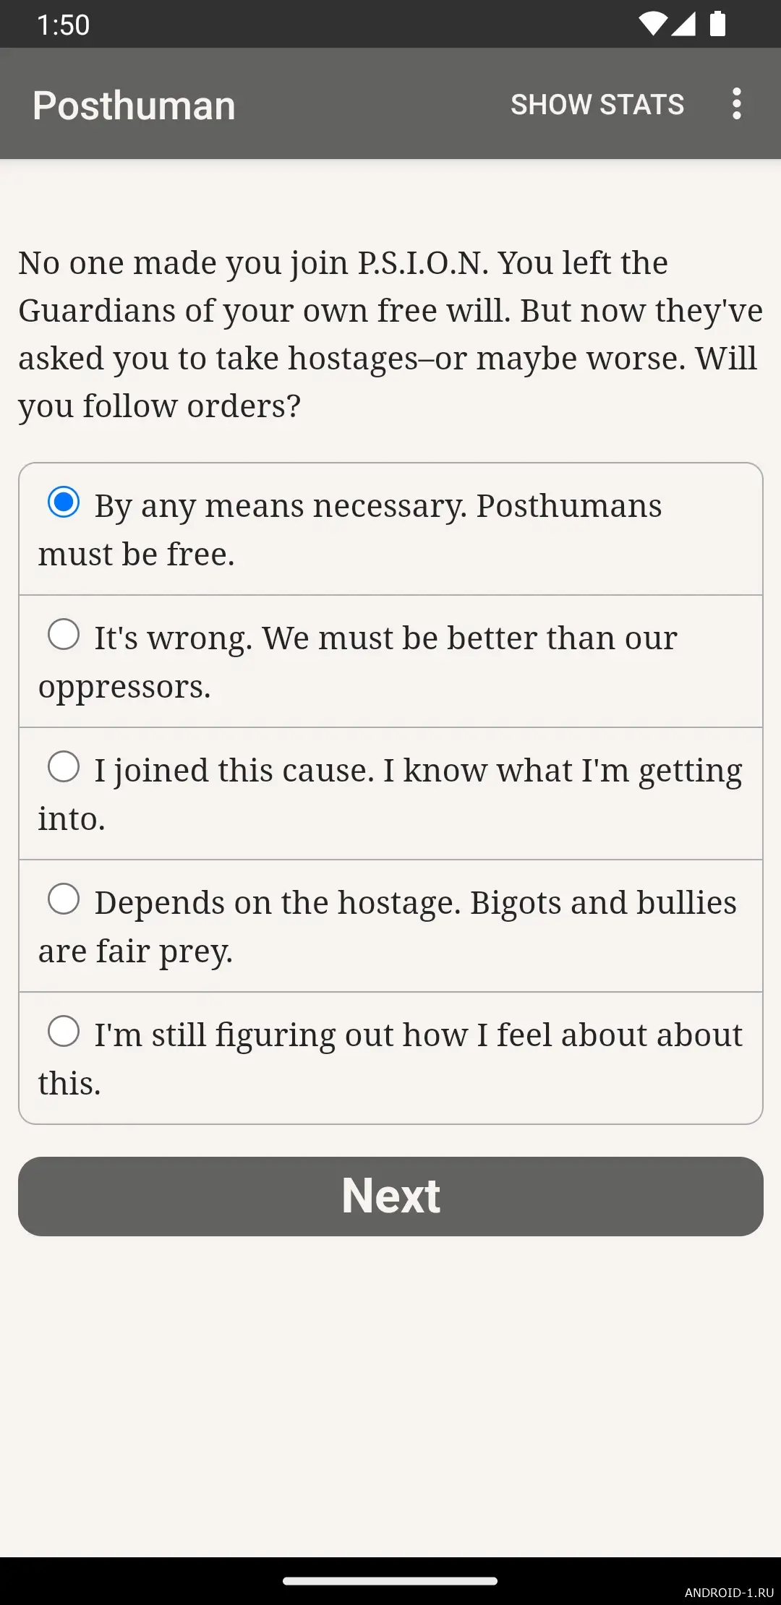This screenshot has height=1605, width=781.
Task: Tap the Wi-Fi status icon
Action: 652,24
